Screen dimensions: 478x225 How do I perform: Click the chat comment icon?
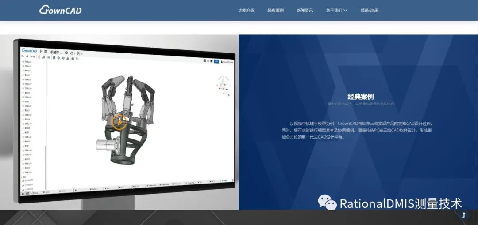(211, 61)
